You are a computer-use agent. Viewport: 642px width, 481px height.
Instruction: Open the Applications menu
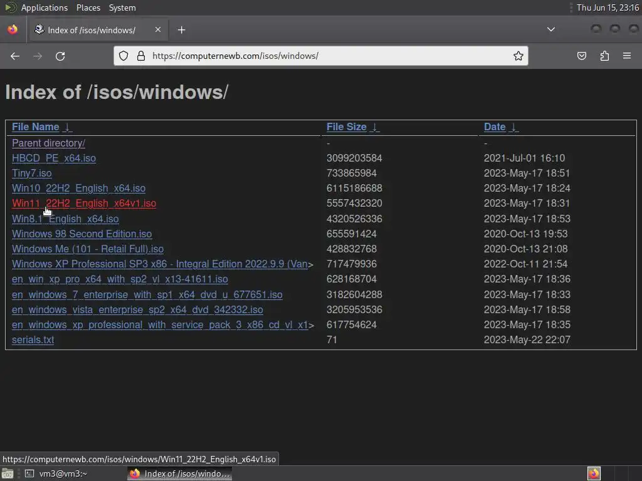tap(45, 8)
